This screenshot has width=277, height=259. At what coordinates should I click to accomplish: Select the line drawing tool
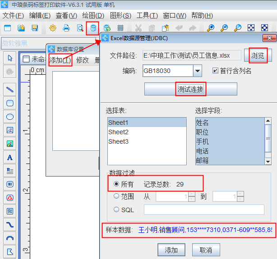(10, 90)
